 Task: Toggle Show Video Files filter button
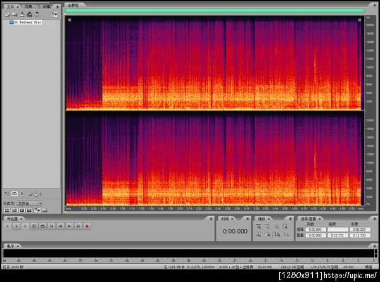pos(22,210)
